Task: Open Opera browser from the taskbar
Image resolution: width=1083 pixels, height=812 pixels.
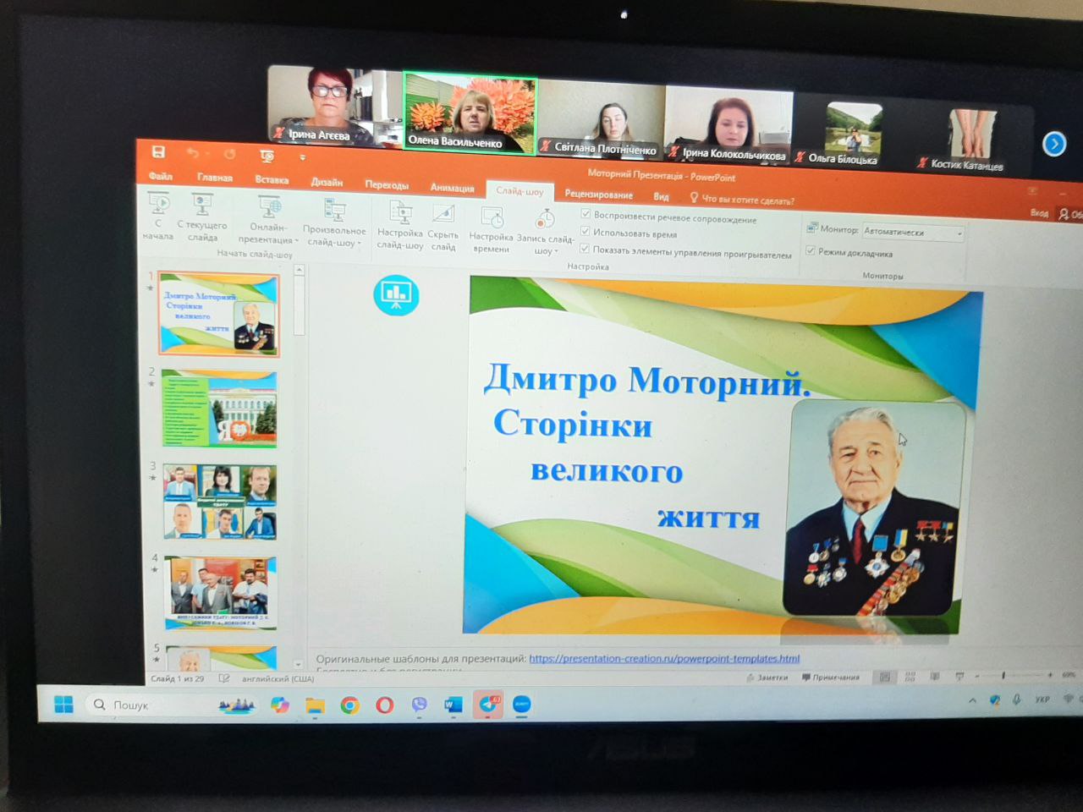Action: point(384,705)
